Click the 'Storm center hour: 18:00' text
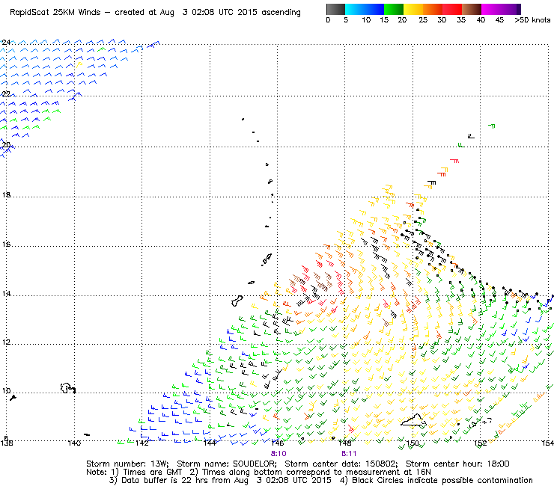Screen dimensions: 554x486 click(x=457, y=464)
